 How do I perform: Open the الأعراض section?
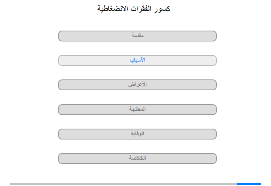[x=137, y=85]
